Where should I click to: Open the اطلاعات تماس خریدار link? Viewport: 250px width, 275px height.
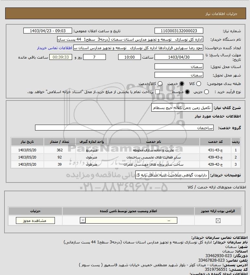[x=55, y=48]
